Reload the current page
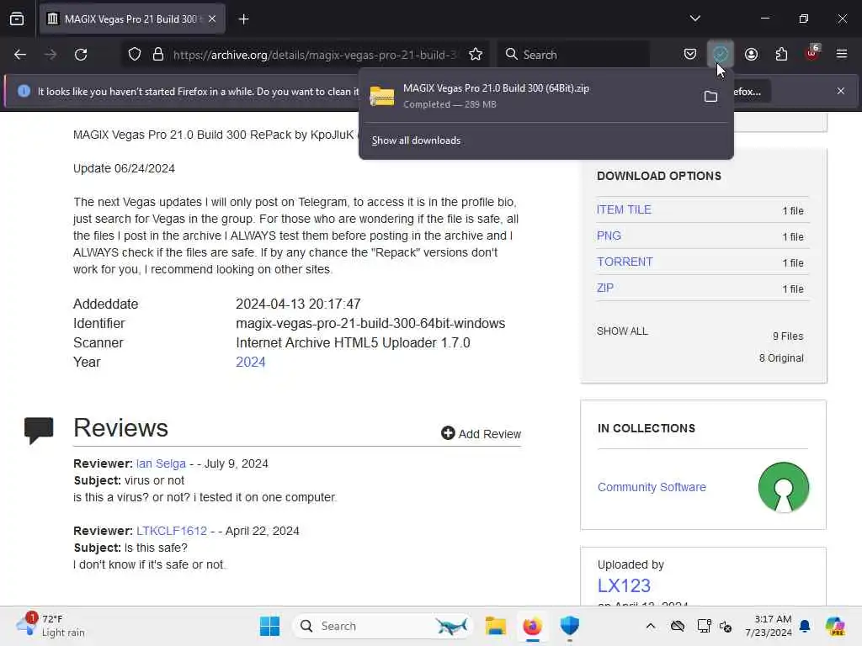Screen dimensions: 862x646 (x=81, y=55)
